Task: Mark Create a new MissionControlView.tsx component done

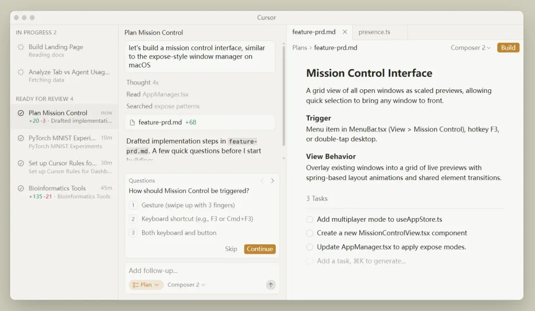Action: point(310,233)
